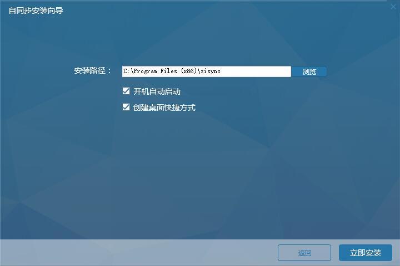Uncheck the 创建桌面快捷方式 checkbox
Image resolution: width=400 pixels, height=266 pixels.
126,107
